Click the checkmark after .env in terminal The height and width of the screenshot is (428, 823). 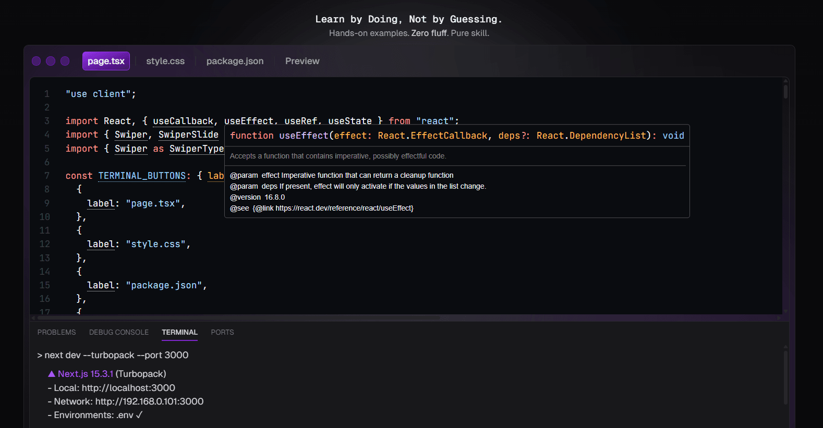coord(139,415)
